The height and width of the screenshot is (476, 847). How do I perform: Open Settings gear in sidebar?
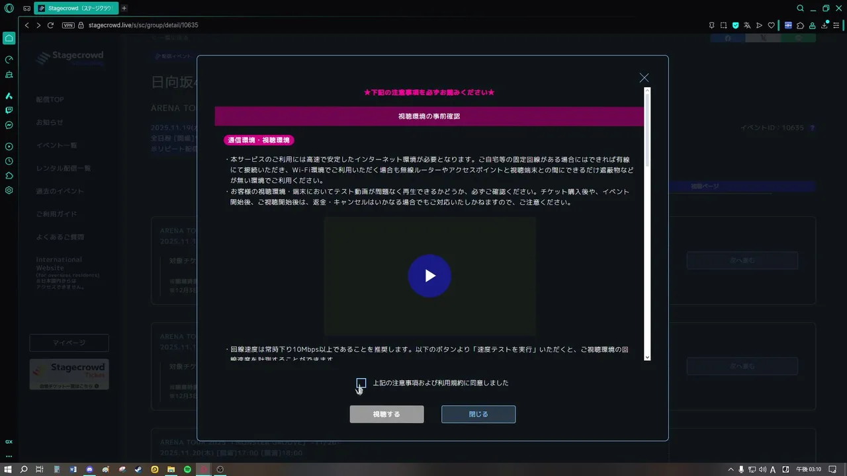[9, 190]
